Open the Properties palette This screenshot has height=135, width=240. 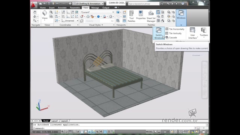click(x=141, y=15)
